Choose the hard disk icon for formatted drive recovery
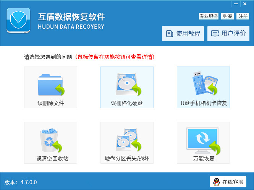This screenshot has width=254, height=190. [128, 84]
